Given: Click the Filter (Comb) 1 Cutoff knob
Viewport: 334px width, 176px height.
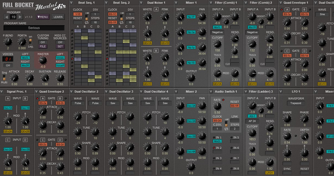Looking at the screenshot, I should [217, 44].
